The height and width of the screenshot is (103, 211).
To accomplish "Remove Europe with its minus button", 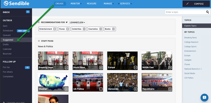I will point(135,67).
